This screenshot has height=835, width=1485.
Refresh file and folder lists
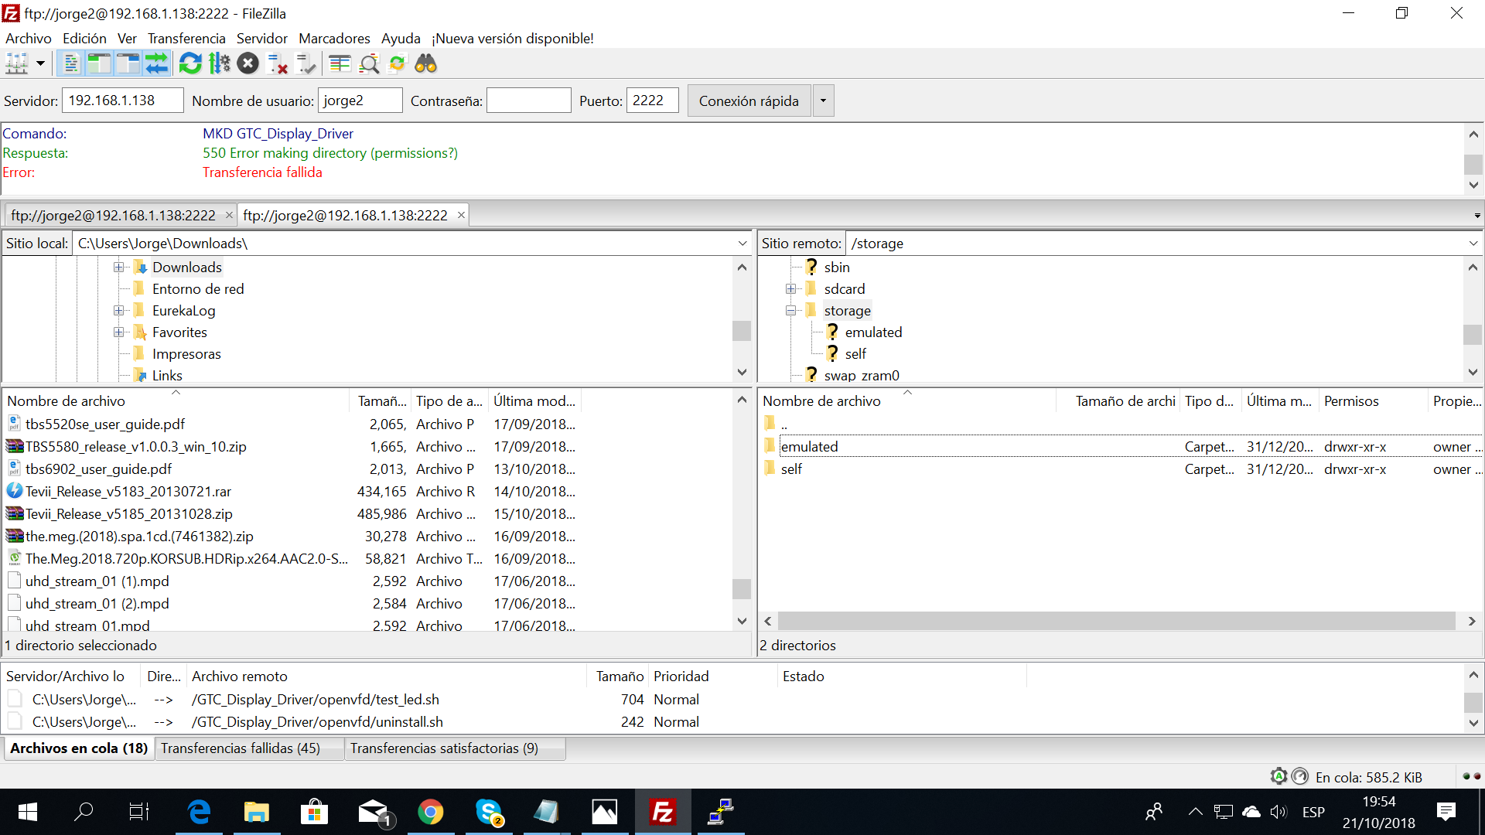[190, 63]
